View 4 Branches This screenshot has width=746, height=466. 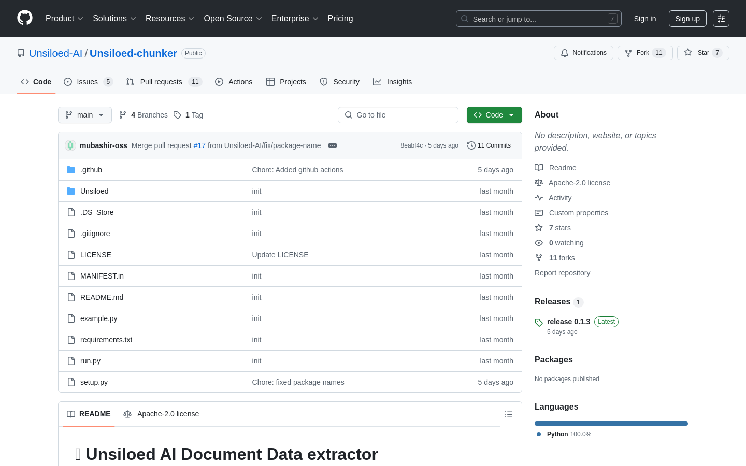[x=144, y=115]
